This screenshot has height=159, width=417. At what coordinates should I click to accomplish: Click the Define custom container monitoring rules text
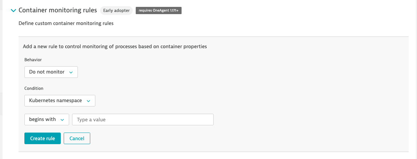point(66,24)
